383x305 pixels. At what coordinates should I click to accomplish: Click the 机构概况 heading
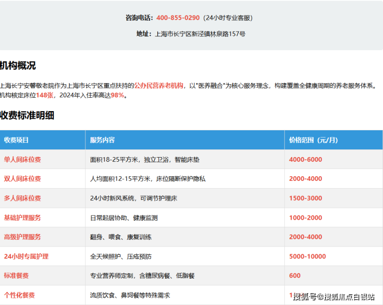(x=18, y=66)
